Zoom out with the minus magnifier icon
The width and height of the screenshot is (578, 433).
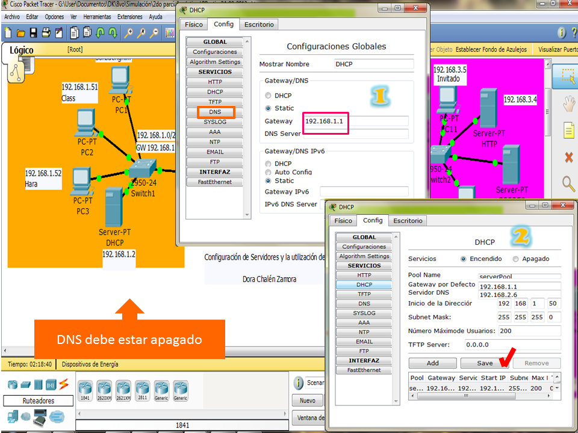click(x=154, y=33)
